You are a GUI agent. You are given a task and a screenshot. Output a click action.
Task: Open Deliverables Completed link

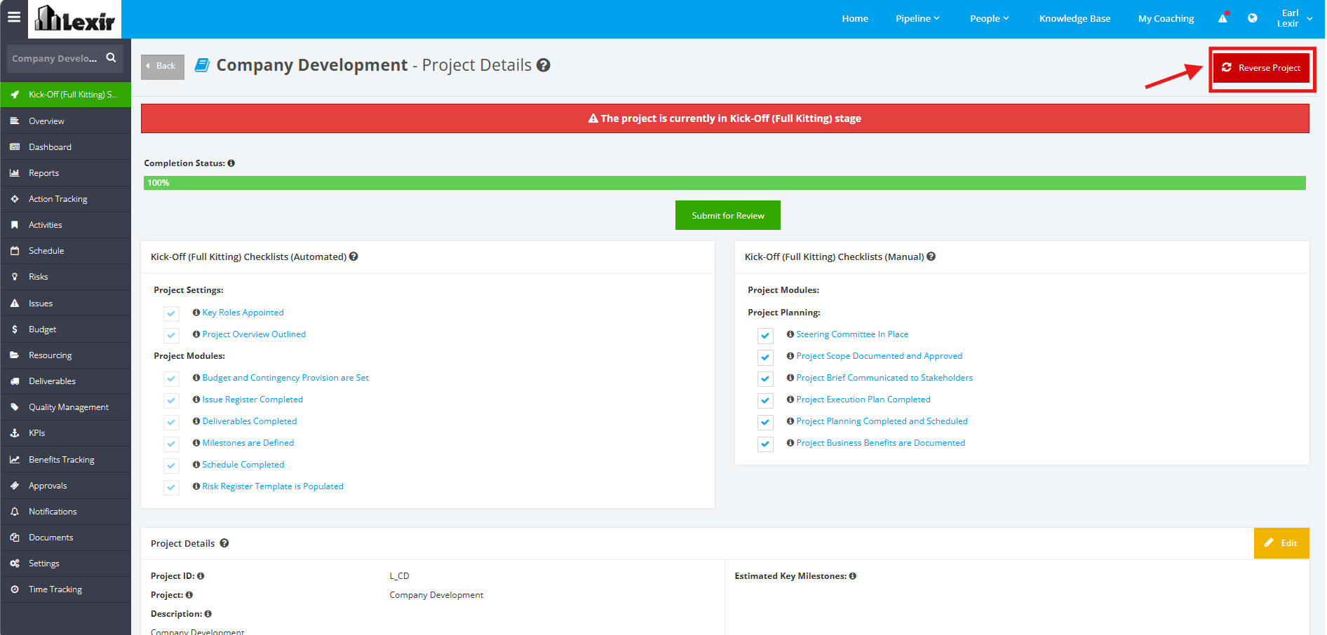tap(250, 421)
